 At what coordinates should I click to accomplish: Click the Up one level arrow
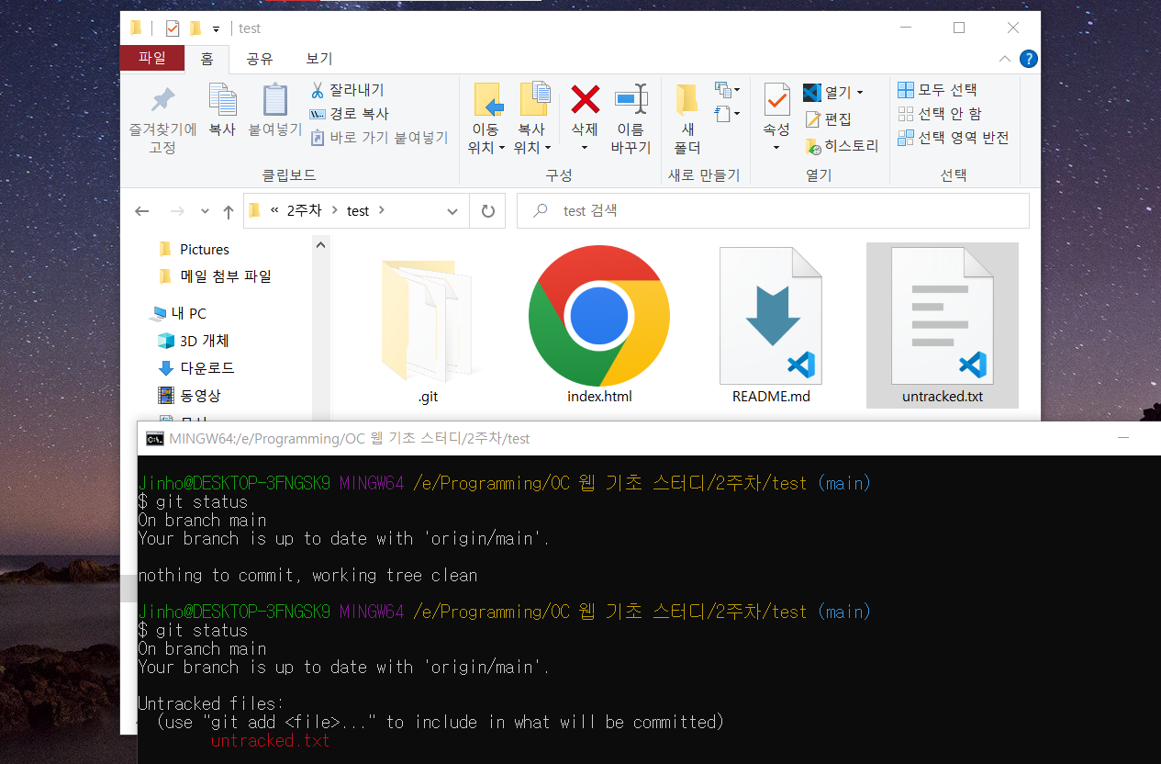click(x=229, y=212)
